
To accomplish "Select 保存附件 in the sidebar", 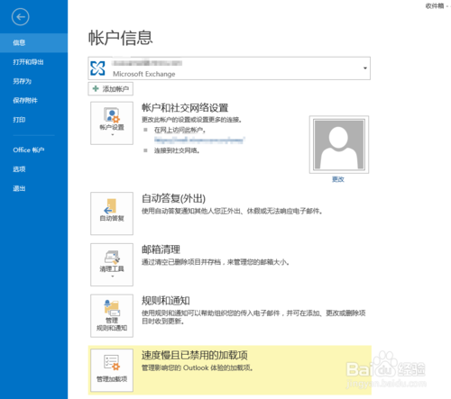I will point(25,101).
